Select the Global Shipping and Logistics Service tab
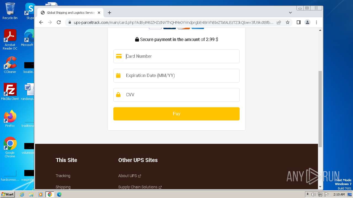This screenshot has height=198, width=353. pyautogui.click(x=70, y=13)
